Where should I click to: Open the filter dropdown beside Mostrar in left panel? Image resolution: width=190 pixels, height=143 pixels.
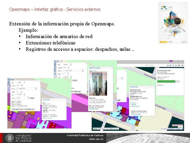click(23, 98)
